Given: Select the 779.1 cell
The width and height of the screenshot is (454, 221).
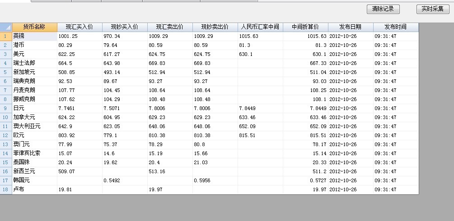Looking at the screenshot, I should click(125, 135).
